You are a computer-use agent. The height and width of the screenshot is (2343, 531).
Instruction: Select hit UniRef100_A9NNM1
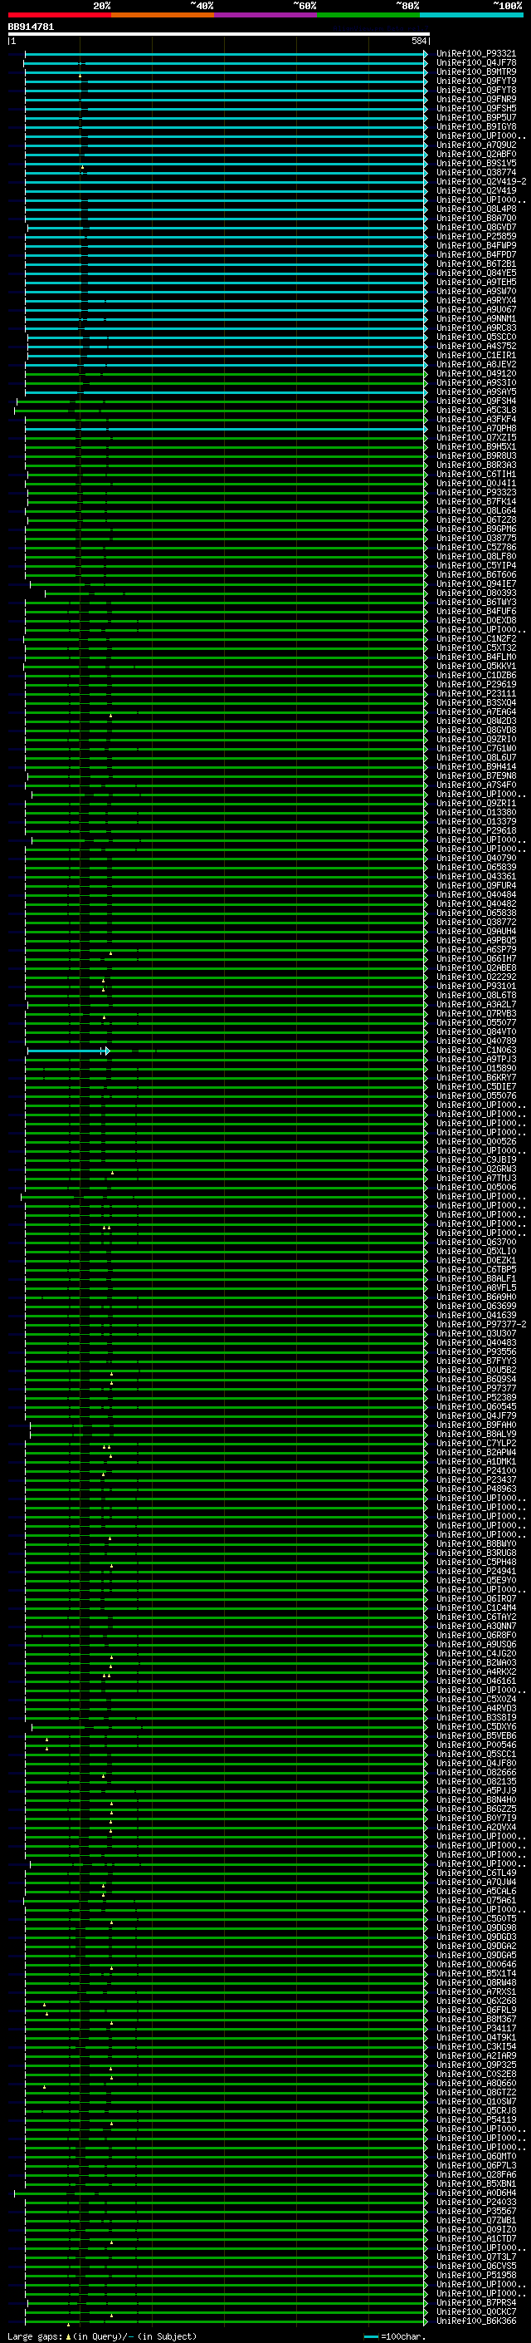(x=475, y=318)
